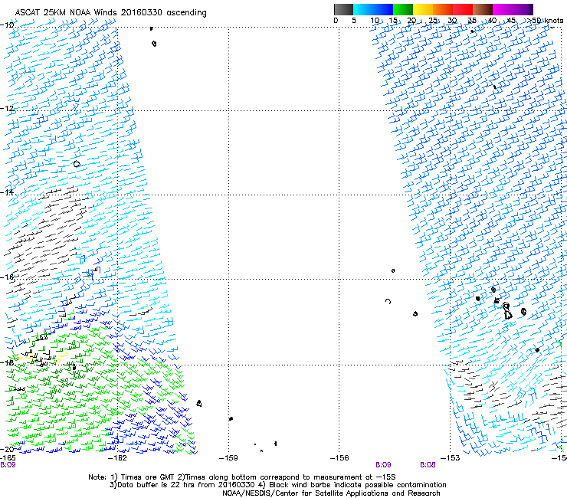Screen dimensions: 567x498
Task: Click the note line 'Data buffer is 22 hrs'
Action: point(277,485)
